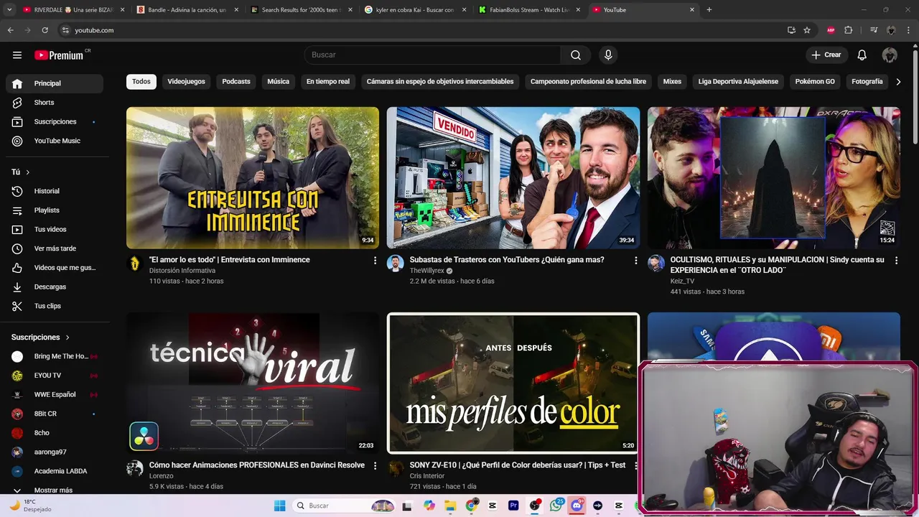Open the Chrome tab search dropdown
919x517 pixels.
(9, 9)
